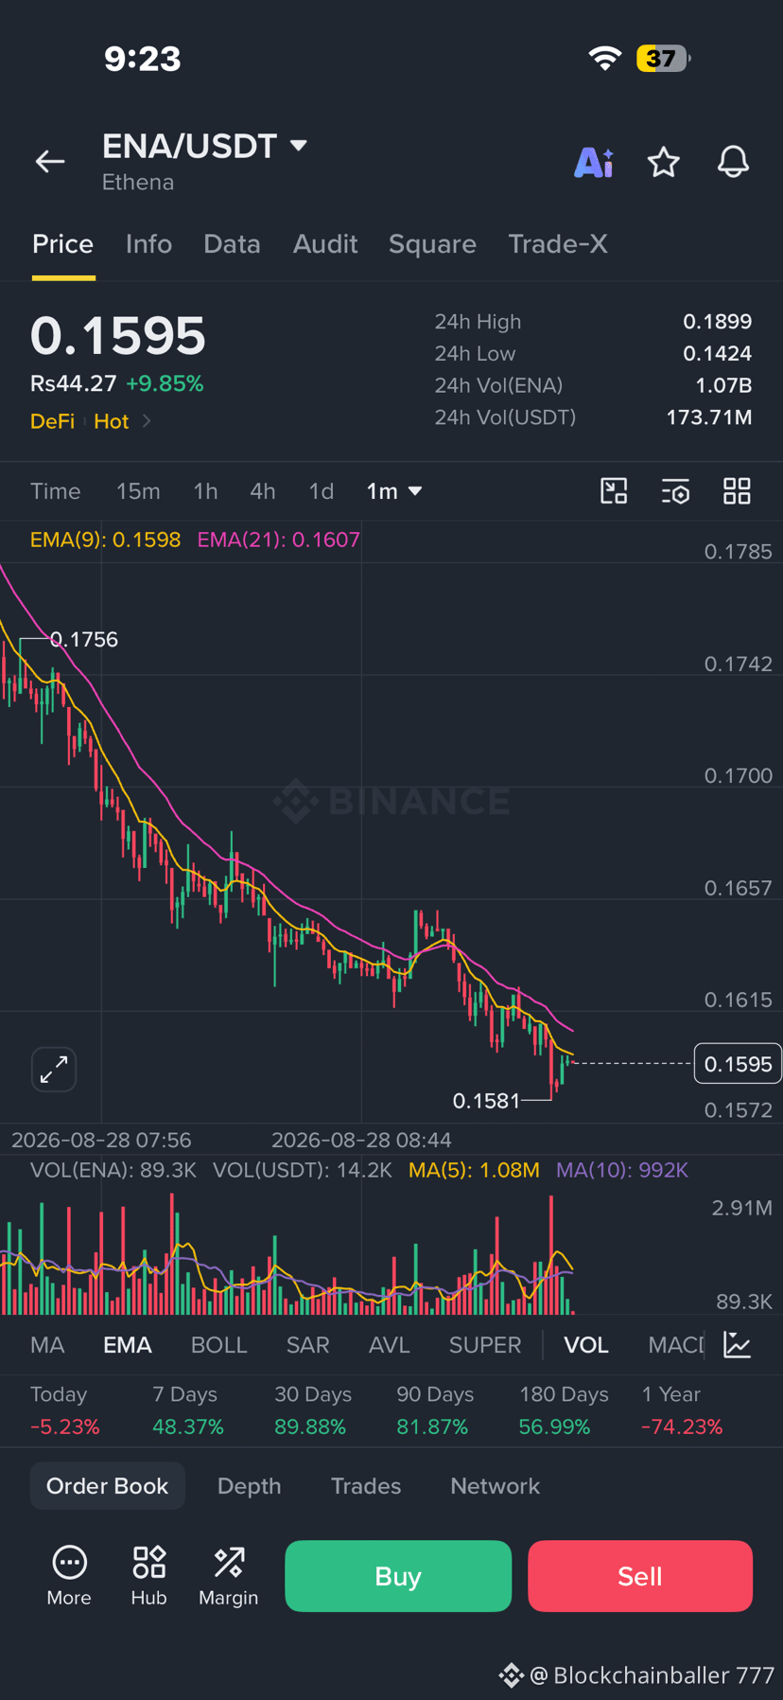
Task: Enable the SUPER indicator
Action: coord(485,1345)
